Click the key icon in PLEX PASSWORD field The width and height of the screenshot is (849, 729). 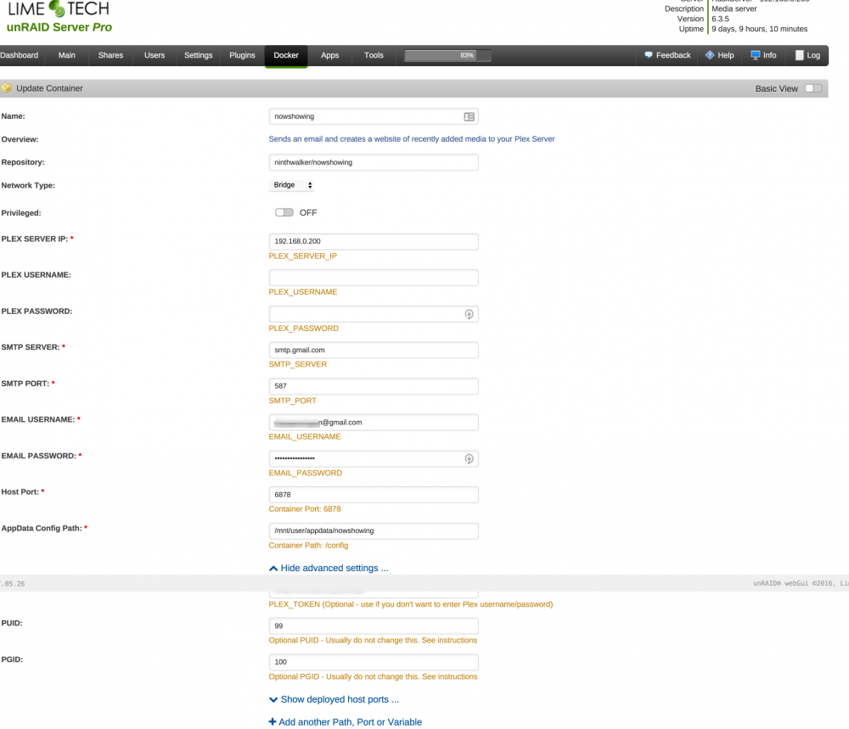[469, 314]
